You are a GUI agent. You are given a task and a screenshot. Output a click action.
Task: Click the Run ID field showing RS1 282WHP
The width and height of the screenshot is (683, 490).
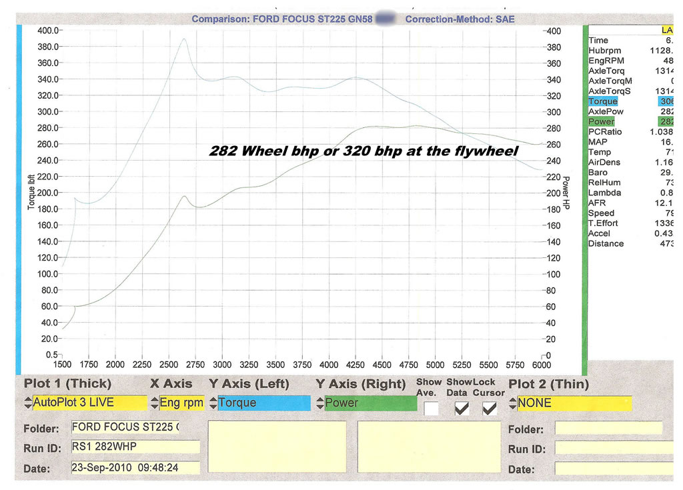pos(135,447)
